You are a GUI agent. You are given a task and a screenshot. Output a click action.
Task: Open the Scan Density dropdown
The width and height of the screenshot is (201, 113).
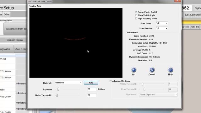click(x=162, y=28)
